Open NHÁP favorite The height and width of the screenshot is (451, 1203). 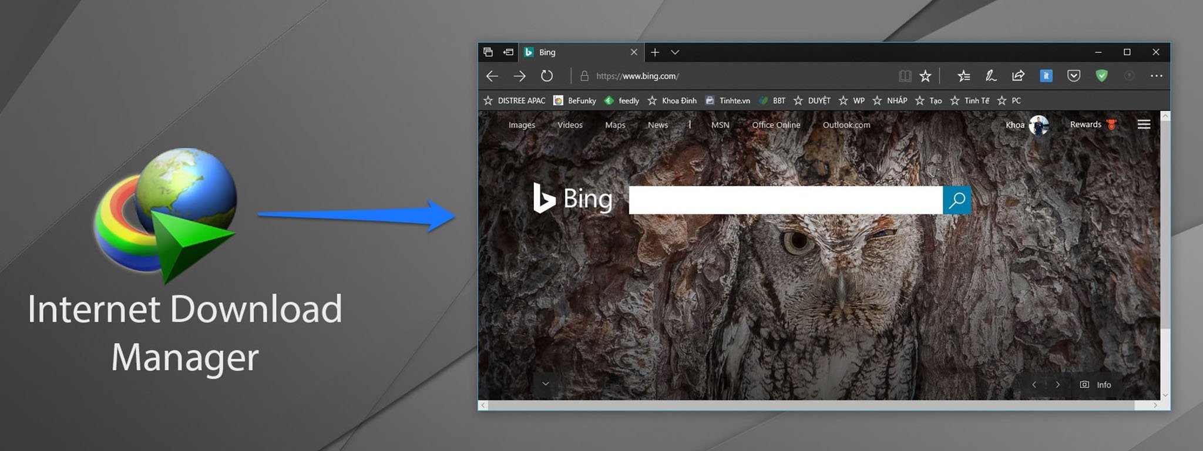click(x=890, y=100)
